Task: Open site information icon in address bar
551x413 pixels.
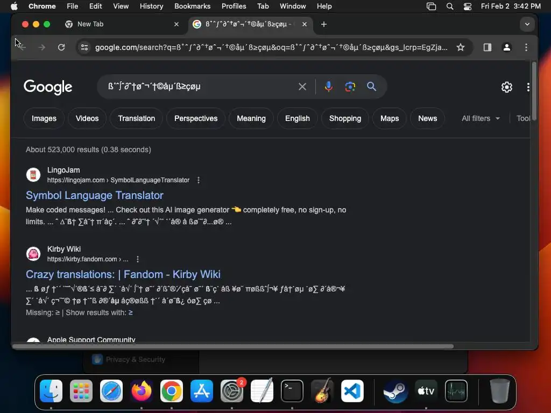Action: pyautogui.click(x=84, y=47)
